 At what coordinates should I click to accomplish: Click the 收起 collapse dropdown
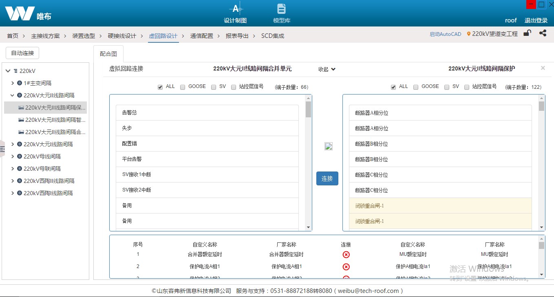pyautogui.click(x=327, y=69)
